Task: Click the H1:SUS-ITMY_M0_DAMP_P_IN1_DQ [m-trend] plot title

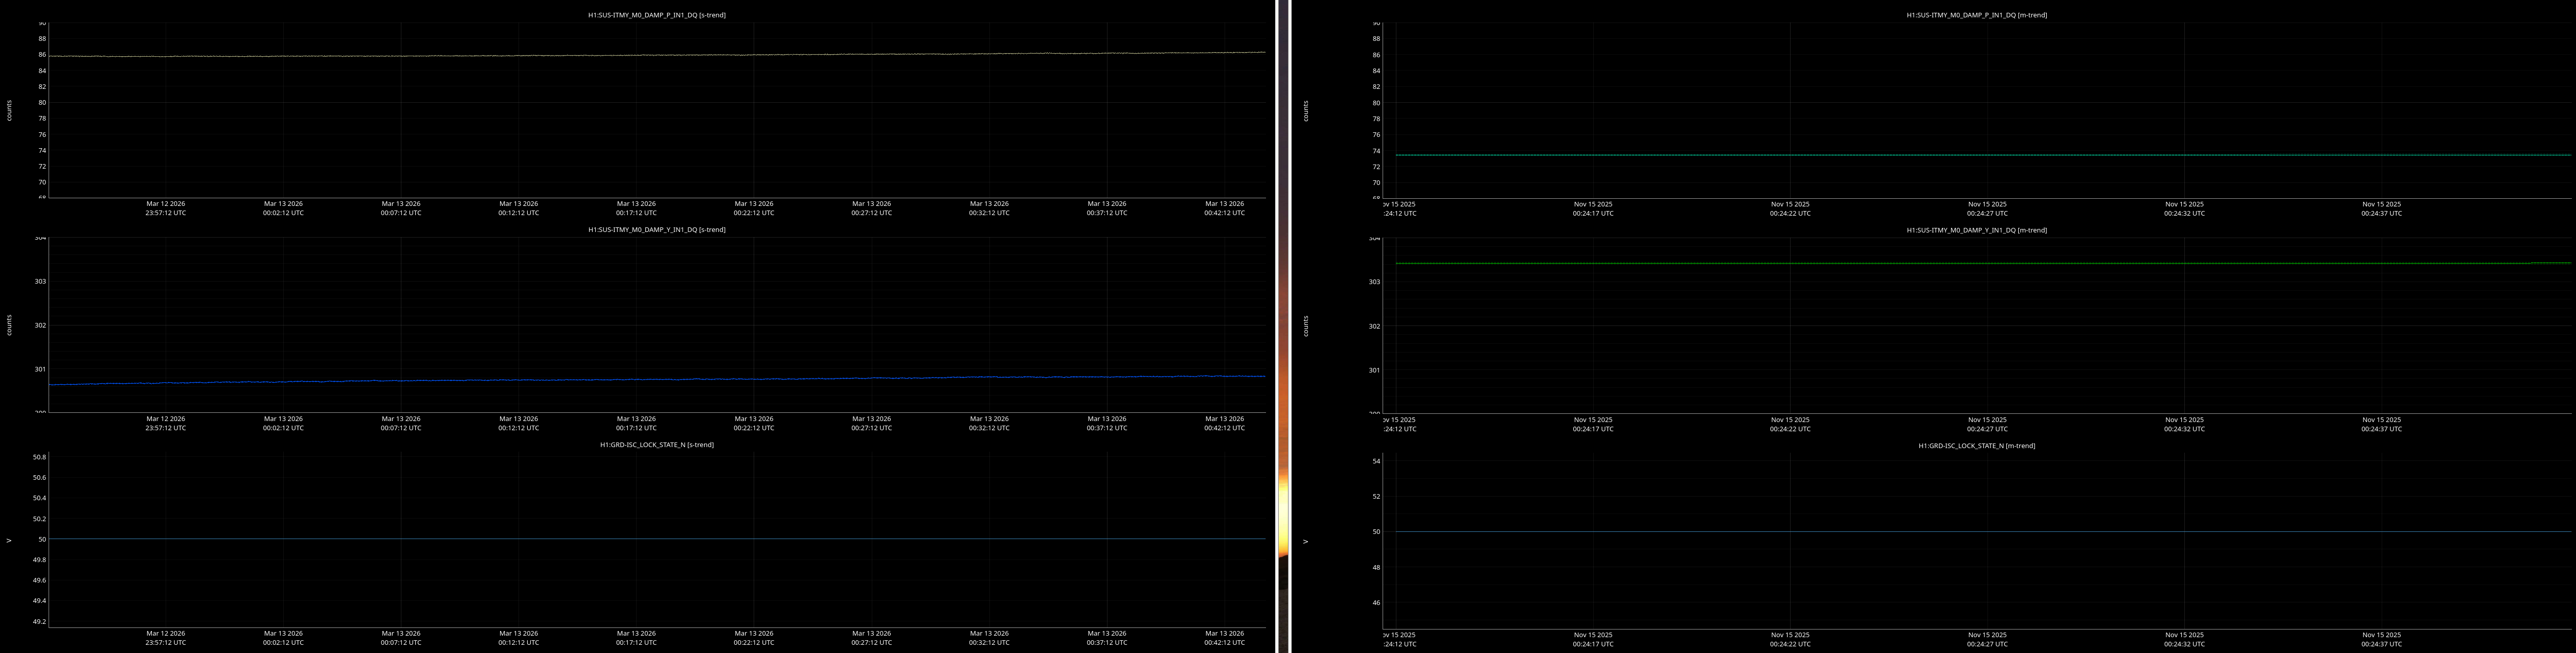Action: tap(1976, 15)
